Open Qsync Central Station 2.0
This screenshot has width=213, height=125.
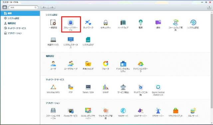click(x=158, y=87)
